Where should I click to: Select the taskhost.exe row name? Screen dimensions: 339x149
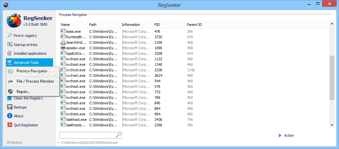(x=76, y=119)
